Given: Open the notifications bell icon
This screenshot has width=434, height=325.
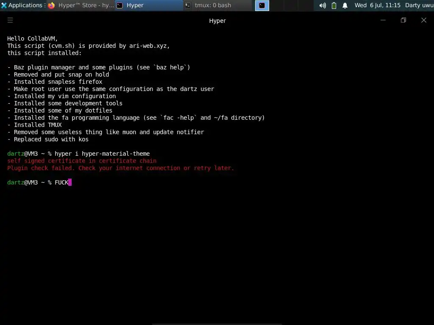Looking at the screenshot, I should click(345, 6).
